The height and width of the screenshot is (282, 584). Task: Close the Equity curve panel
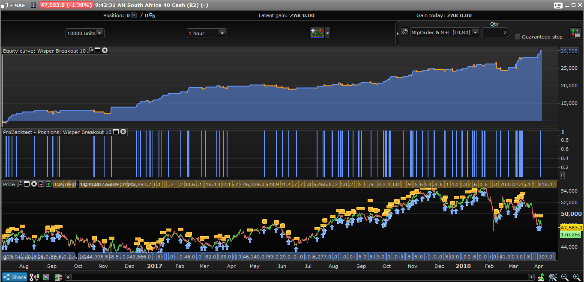[105, 50]
